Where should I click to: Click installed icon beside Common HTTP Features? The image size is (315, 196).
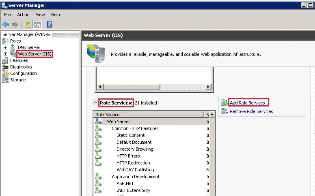(x=98, y=128)
